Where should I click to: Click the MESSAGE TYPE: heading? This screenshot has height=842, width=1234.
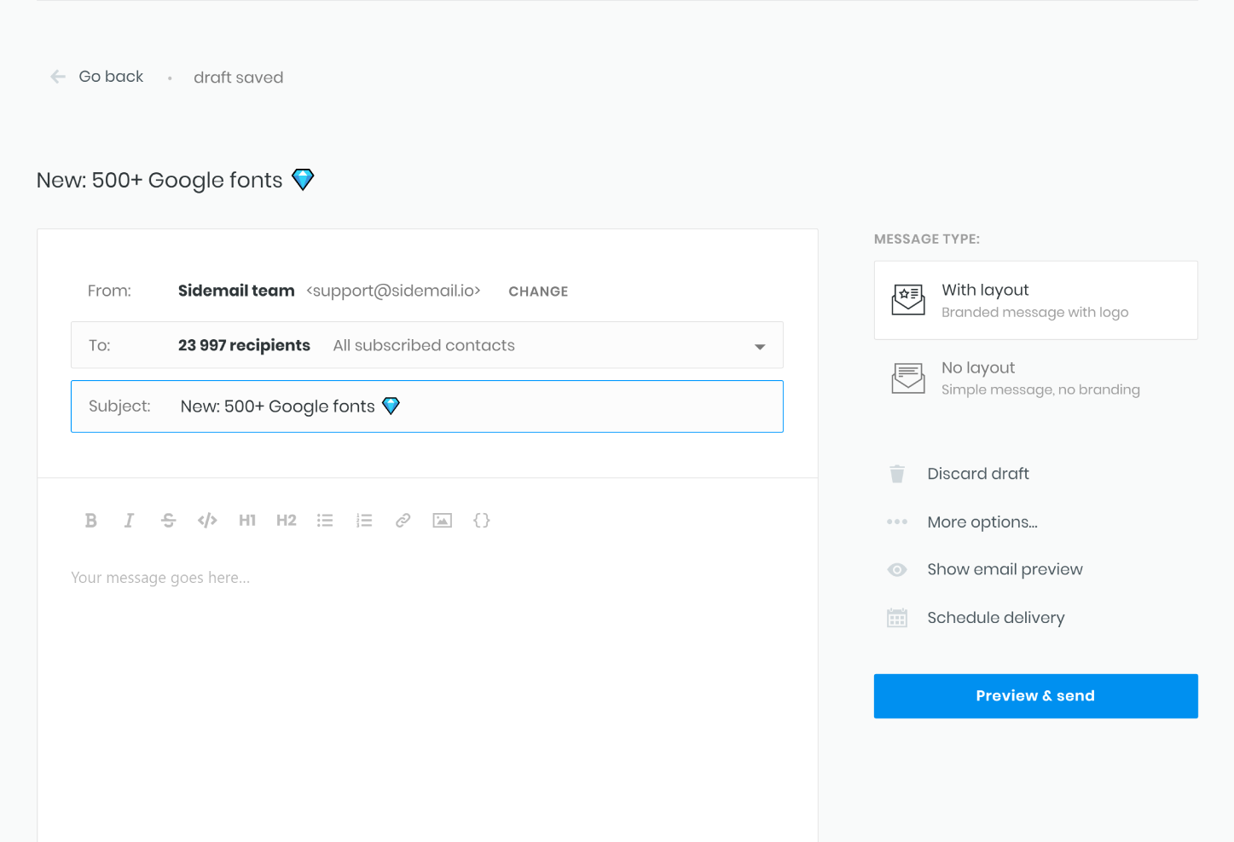tap(927, 239)
